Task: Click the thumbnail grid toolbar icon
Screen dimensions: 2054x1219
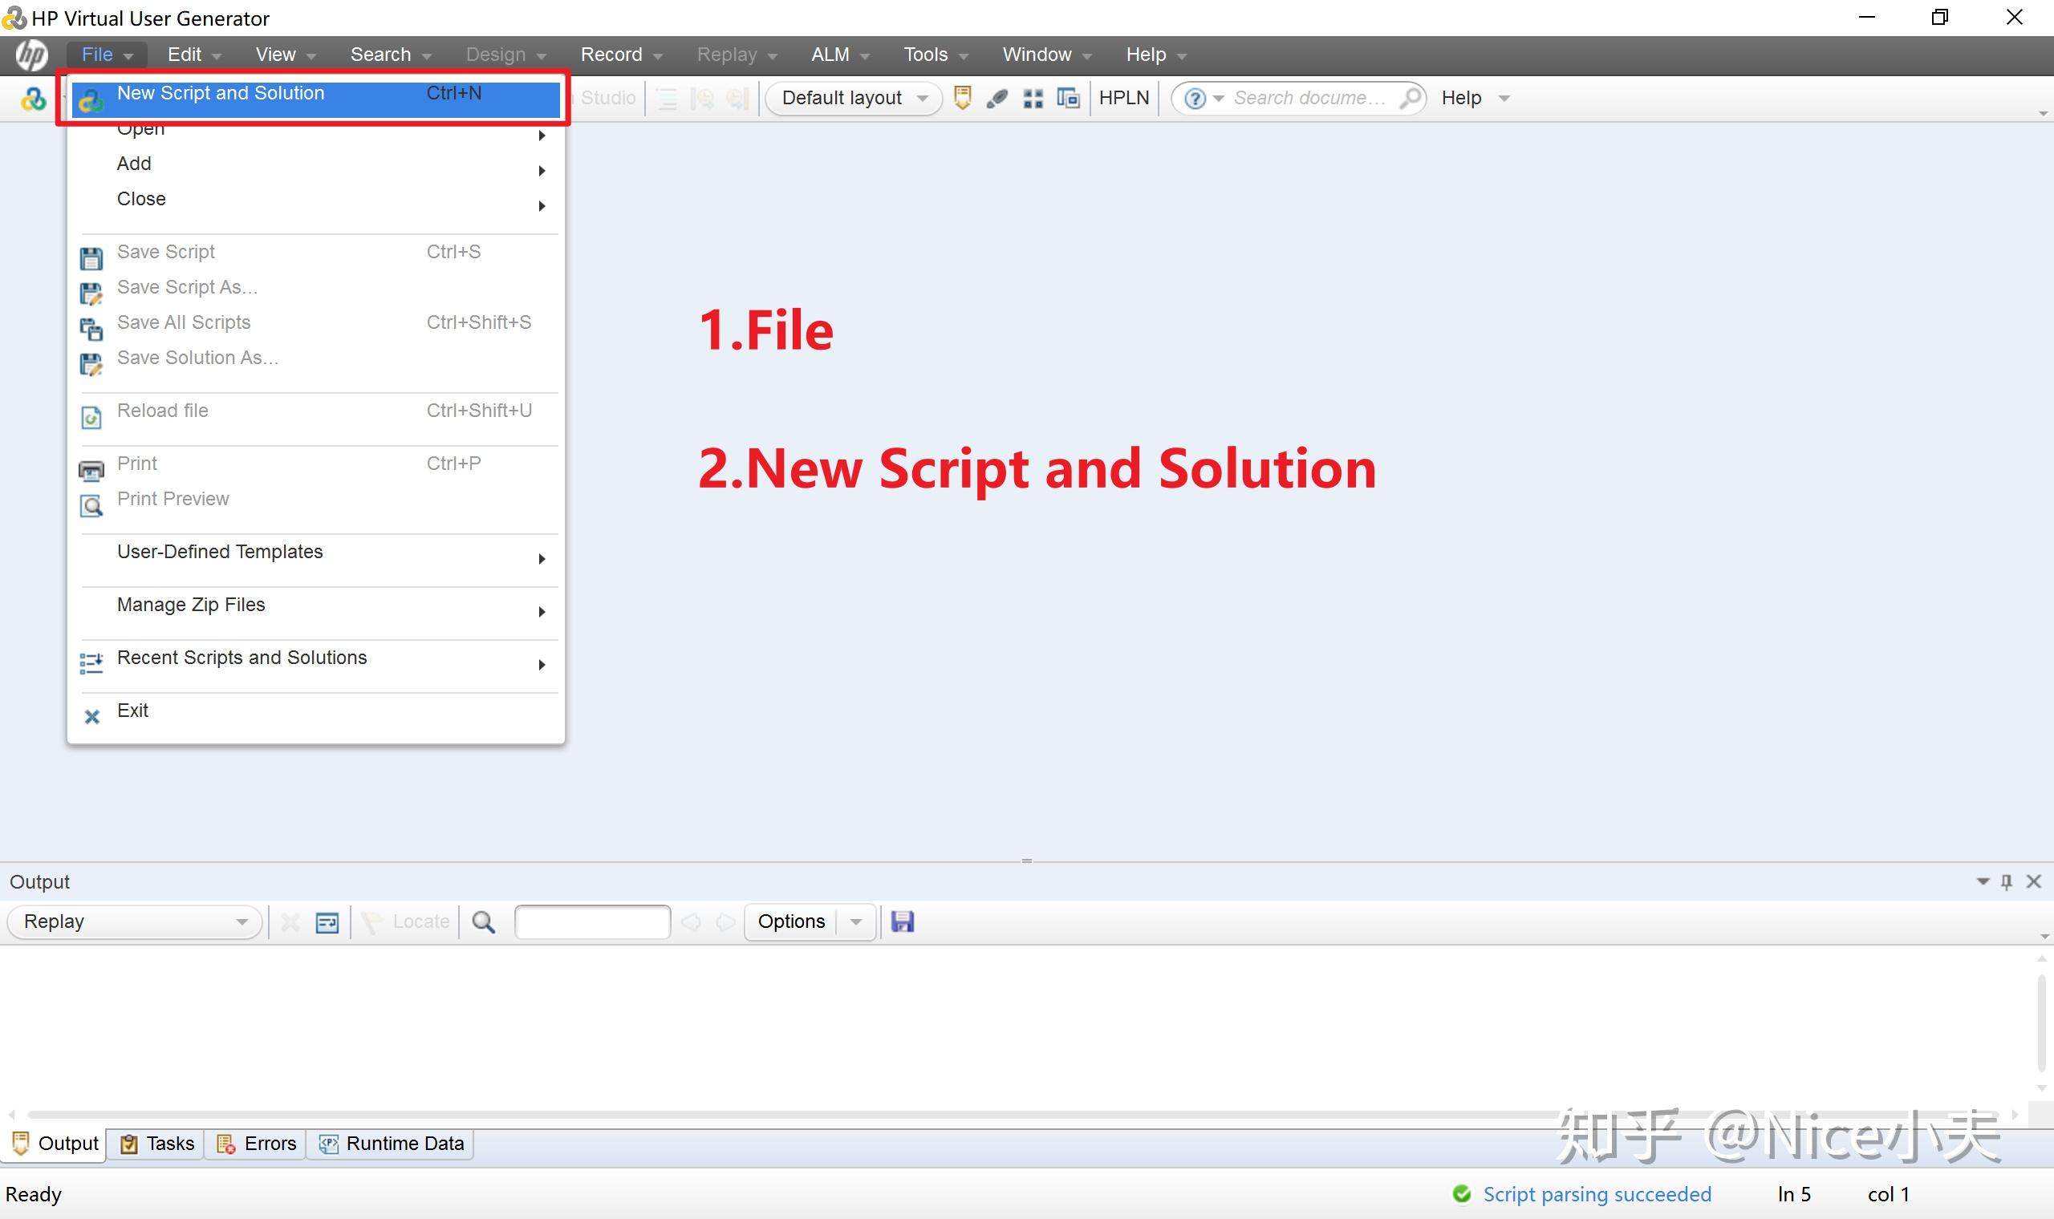Action: [1033, 99]
